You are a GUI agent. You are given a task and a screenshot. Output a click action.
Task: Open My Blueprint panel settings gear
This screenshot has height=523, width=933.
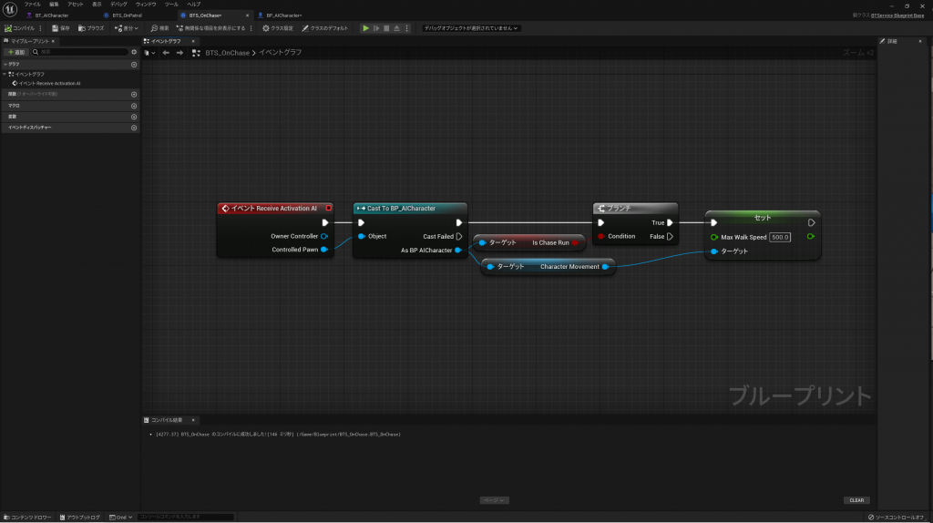(x=134, y=52)
